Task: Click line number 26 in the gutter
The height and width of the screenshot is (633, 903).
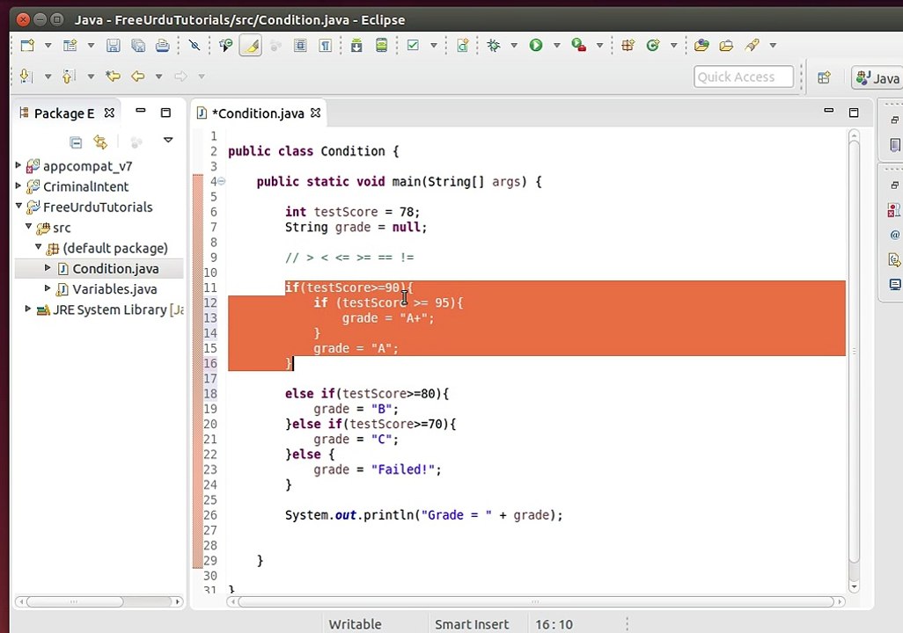Action: (210, 515)
